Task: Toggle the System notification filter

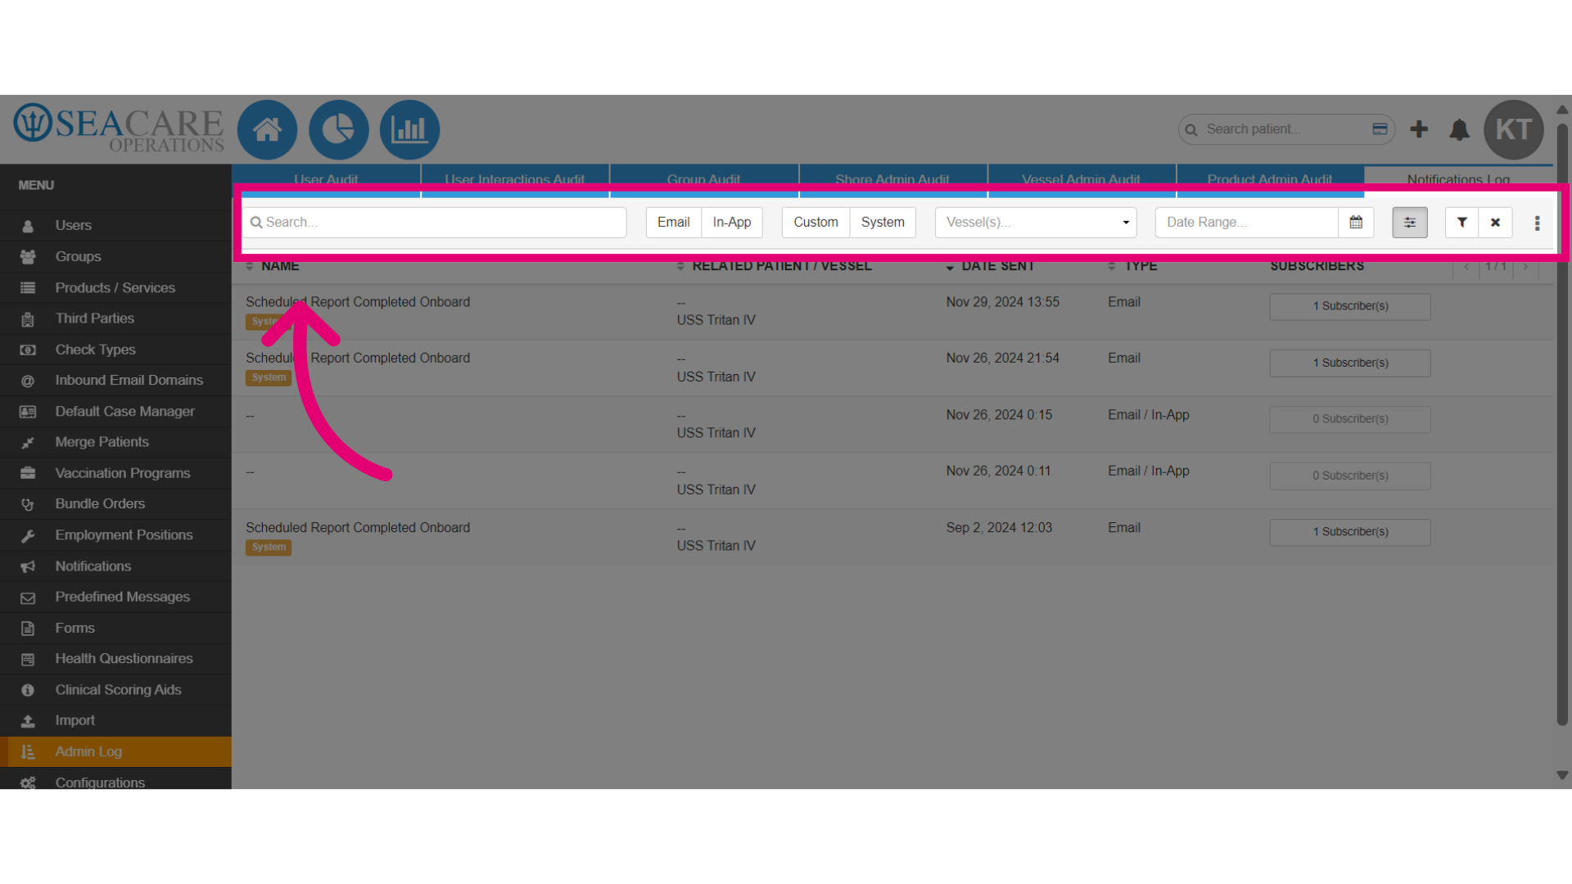Action: 883,222
